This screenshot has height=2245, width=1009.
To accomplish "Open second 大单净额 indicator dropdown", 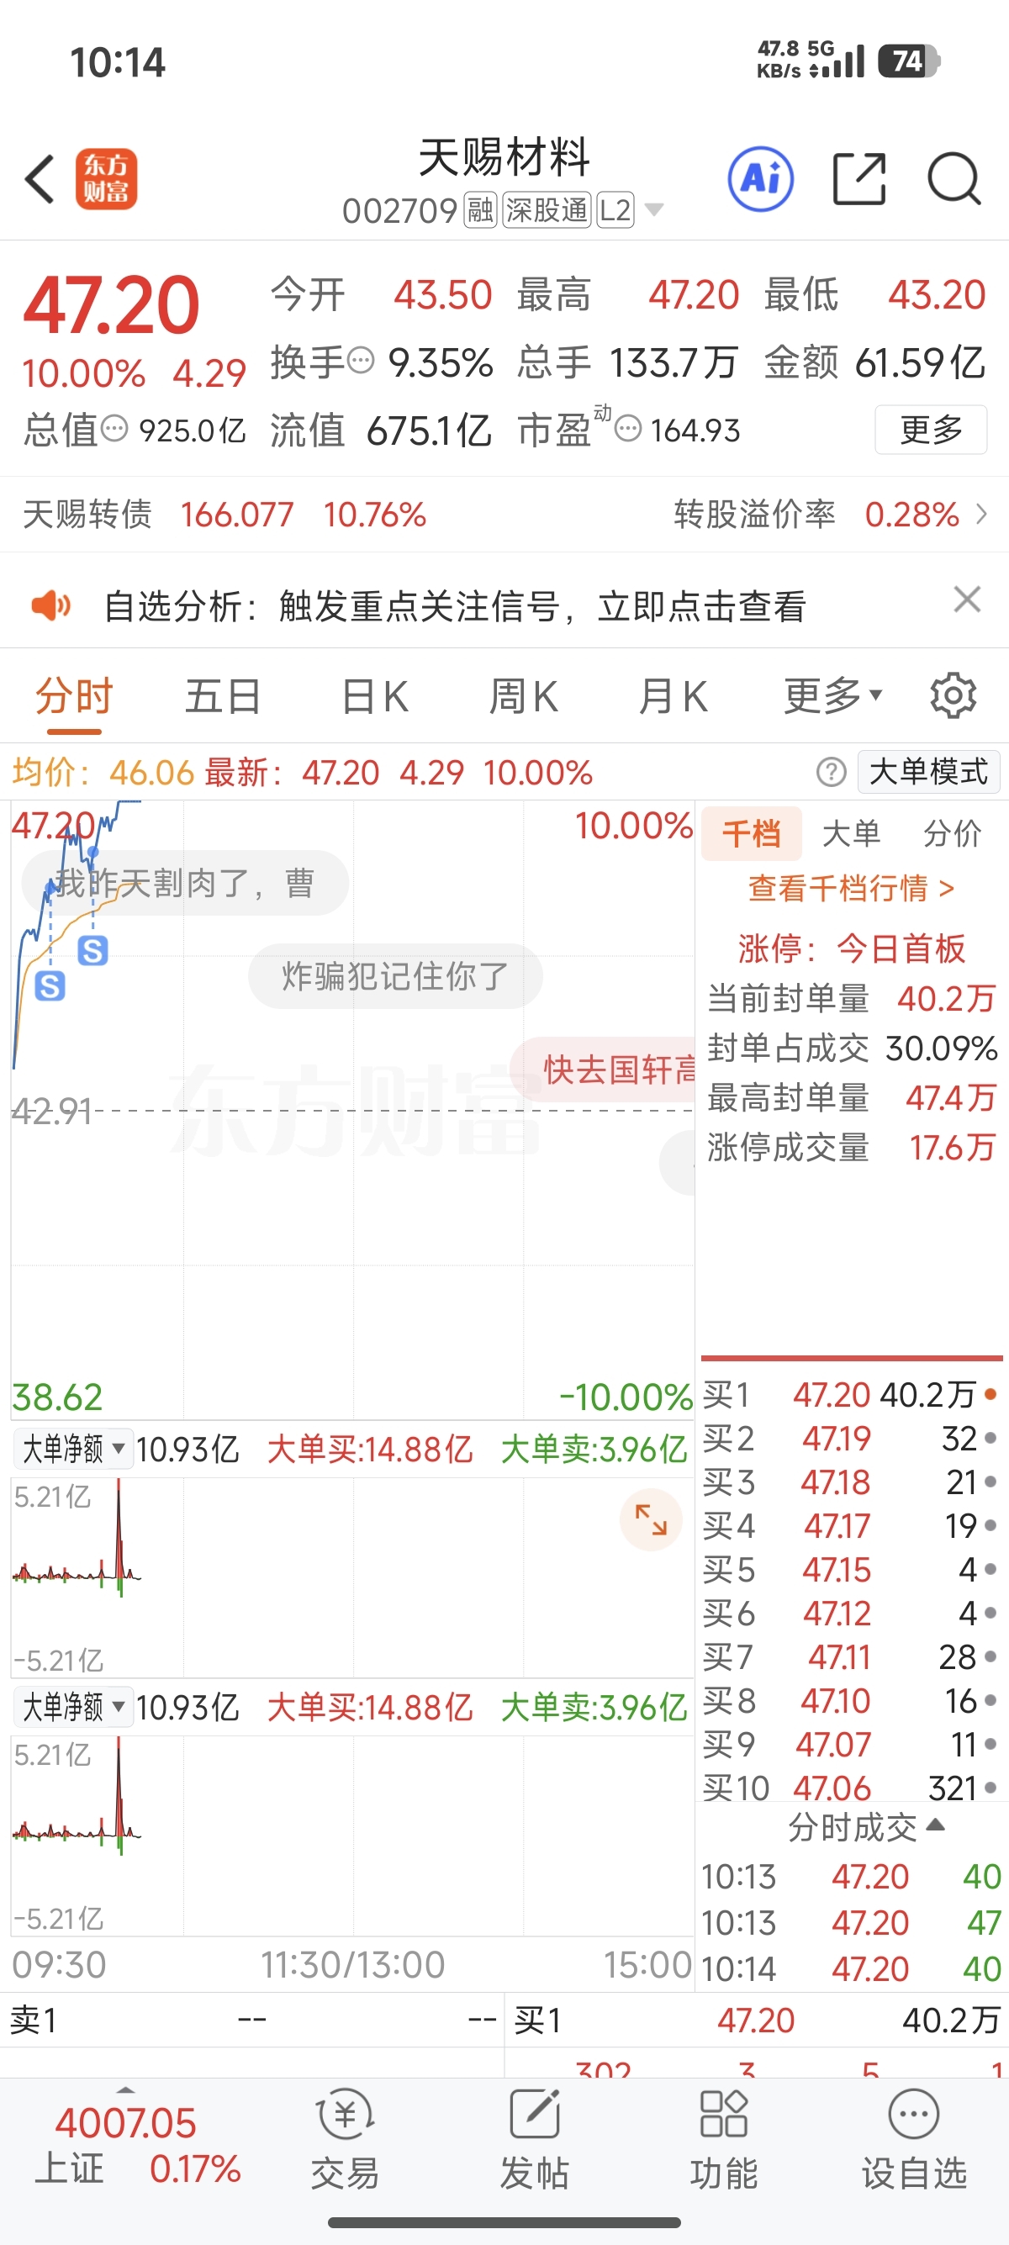I will [x=73, y=1706].
